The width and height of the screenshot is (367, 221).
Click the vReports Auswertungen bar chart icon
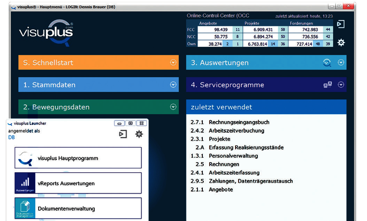[25, 183]
